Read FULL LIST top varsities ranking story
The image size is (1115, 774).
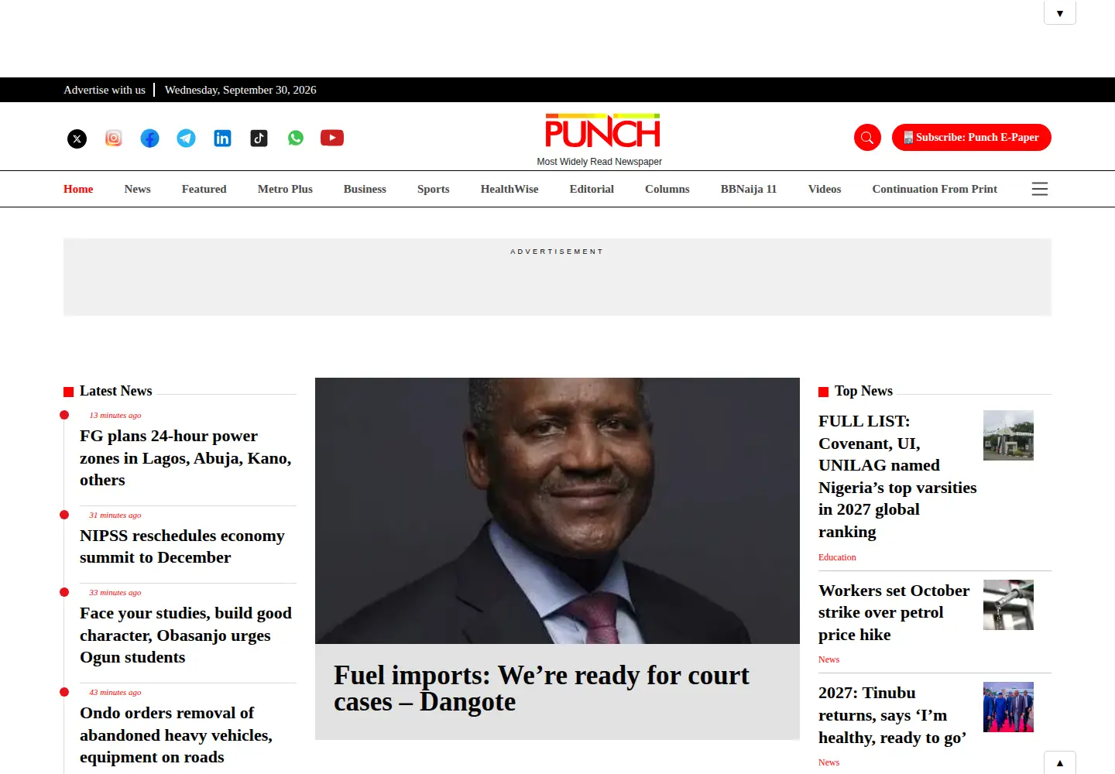[897, 477]
